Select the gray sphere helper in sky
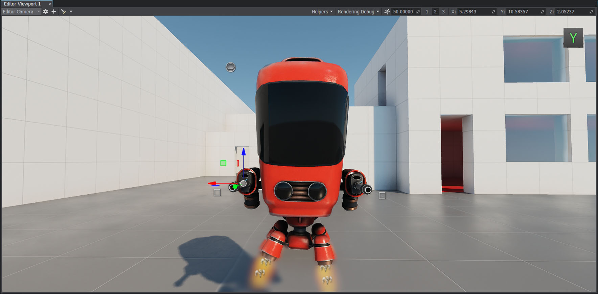This screenshot has height=294, width=598. pyautogui.click(x=231, y=67)
